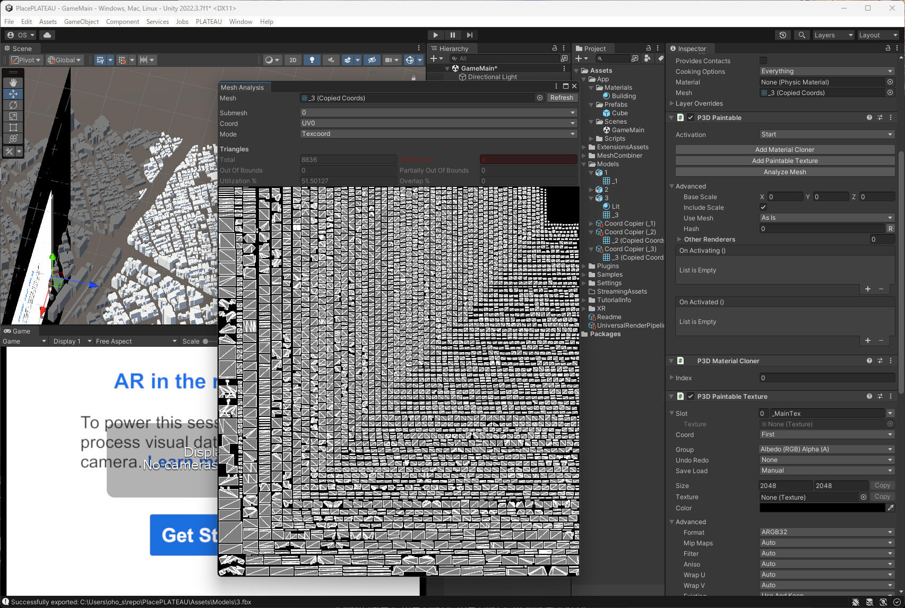
Task: Toggle Include Scale checkbox
Action: 763,207
